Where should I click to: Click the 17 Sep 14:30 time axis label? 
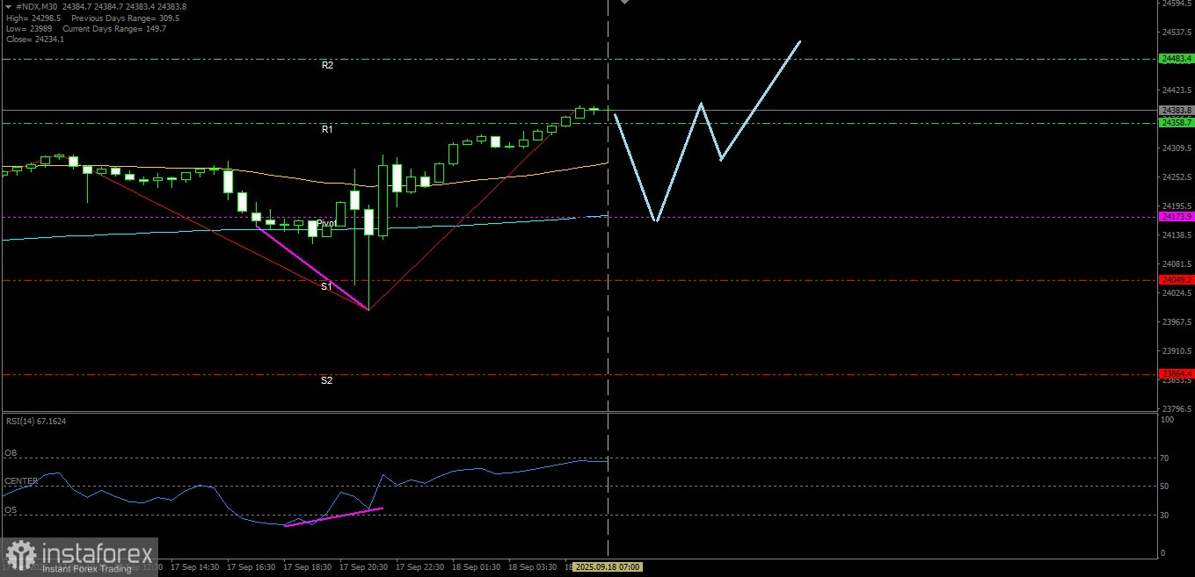tap(193, 567)
